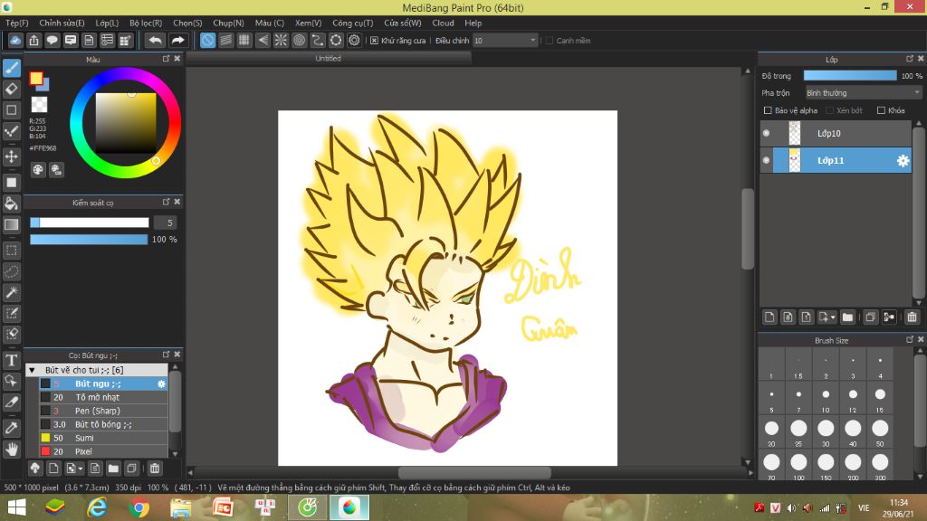Viewport: 927px width, 521px height.
Task: Open the add-layer dropdown arrow
Action: [833, 317]
